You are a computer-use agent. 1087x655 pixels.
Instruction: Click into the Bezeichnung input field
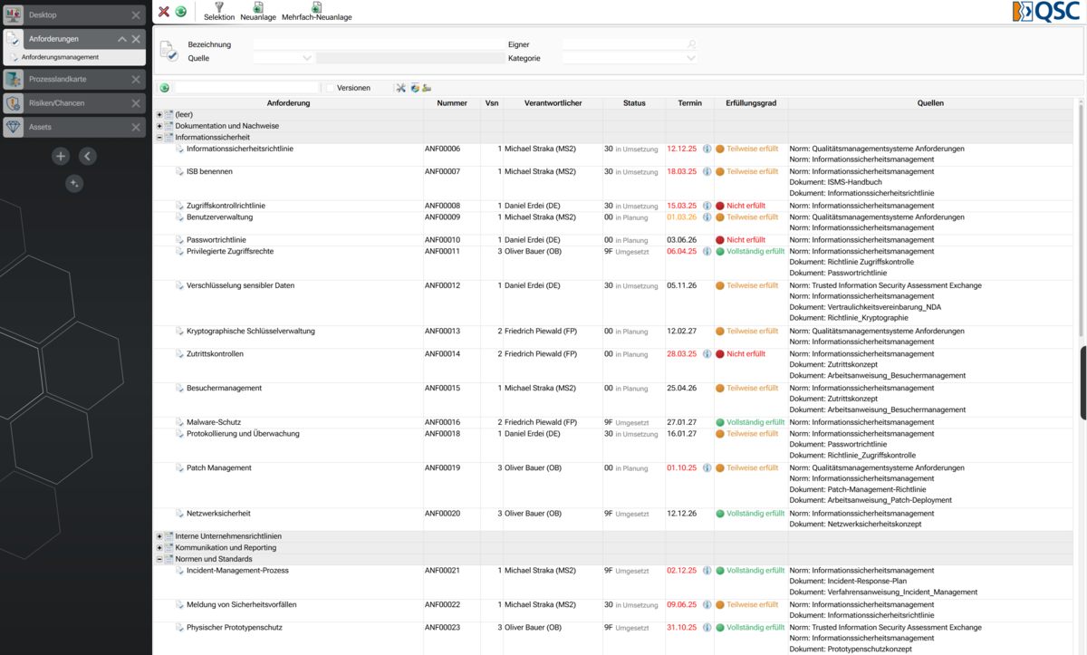pyautogui.click(x=379, y=44)
